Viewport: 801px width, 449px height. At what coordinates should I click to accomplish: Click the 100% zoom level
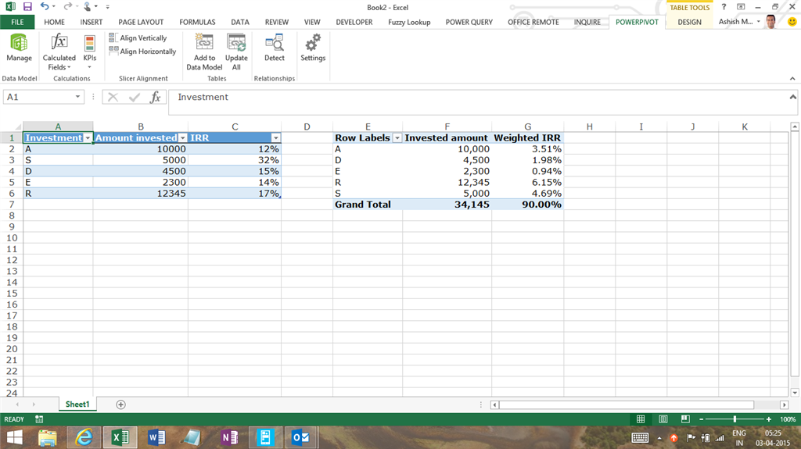788,419
